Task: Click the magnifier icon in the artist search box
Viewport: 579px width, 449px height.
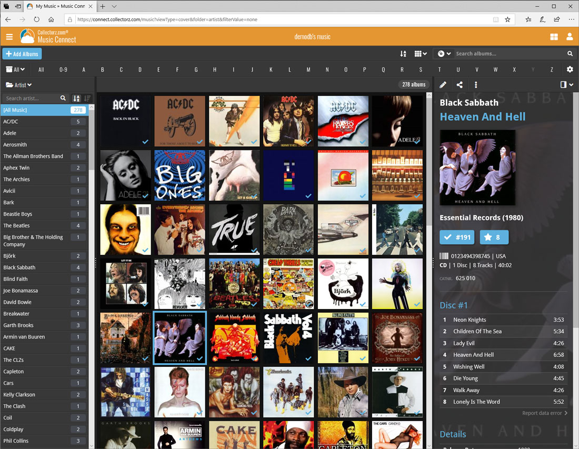Action: click(x=63, y=98)
